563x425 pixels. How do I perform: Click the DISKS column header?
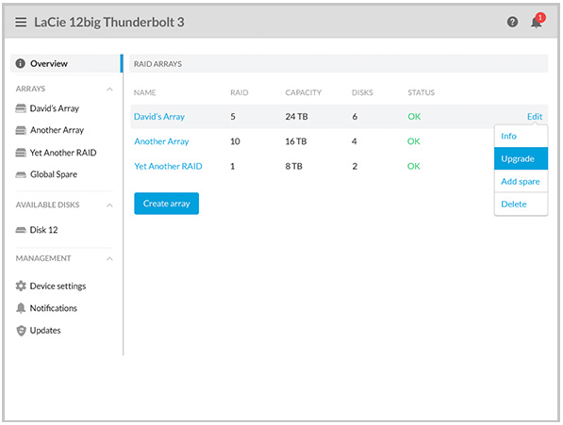[x=362, y=92]
